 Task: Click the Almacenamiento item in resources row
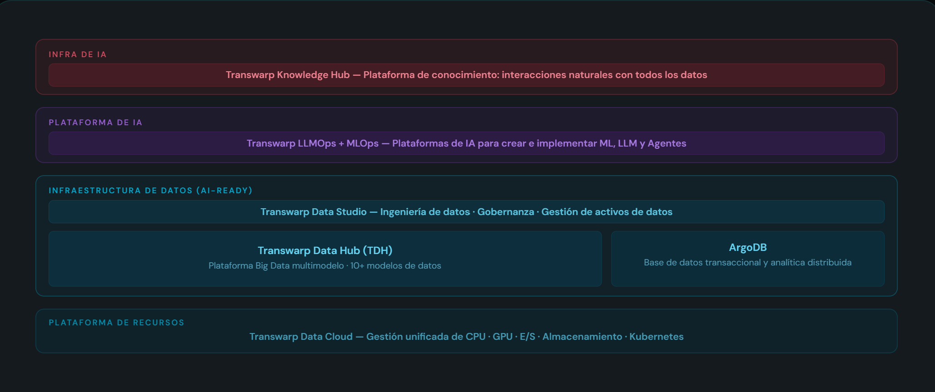582,337
